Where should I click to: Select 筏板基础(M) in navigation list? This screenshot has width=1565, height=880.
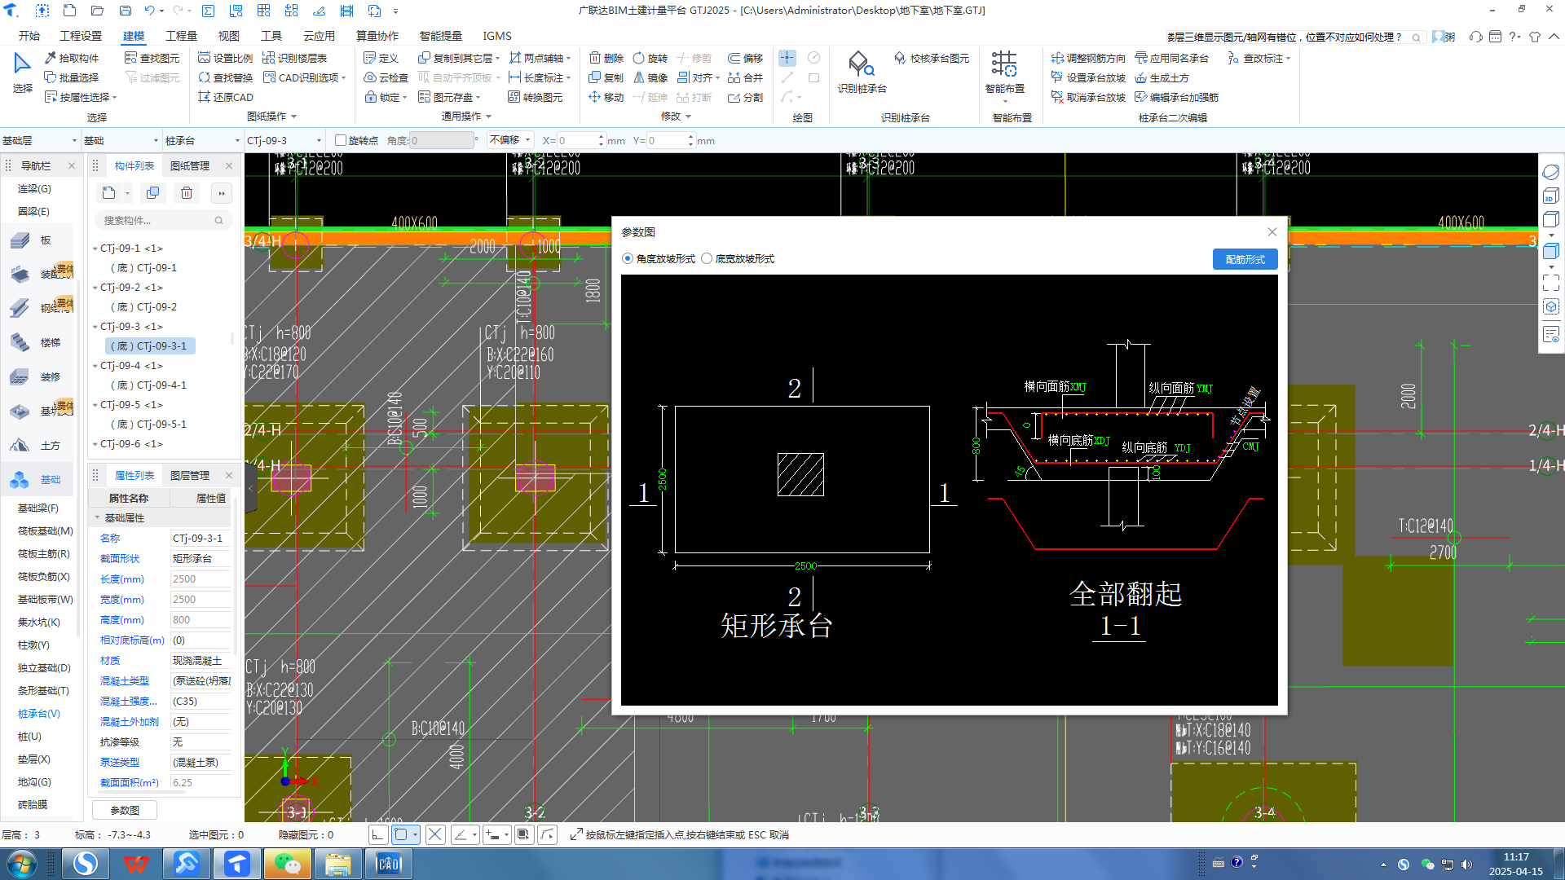[46, 530]
